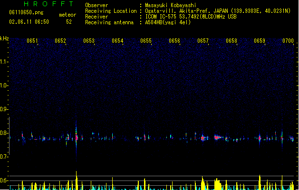The width and height of the screenshot is (299, 190).
Task: Click the kHz axis unit label
Action: tap(4, 38)
